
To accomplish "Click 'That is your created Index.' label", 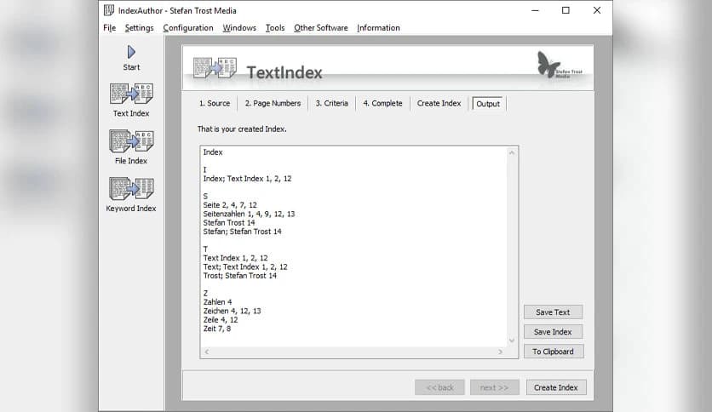I will coord(242,129).
